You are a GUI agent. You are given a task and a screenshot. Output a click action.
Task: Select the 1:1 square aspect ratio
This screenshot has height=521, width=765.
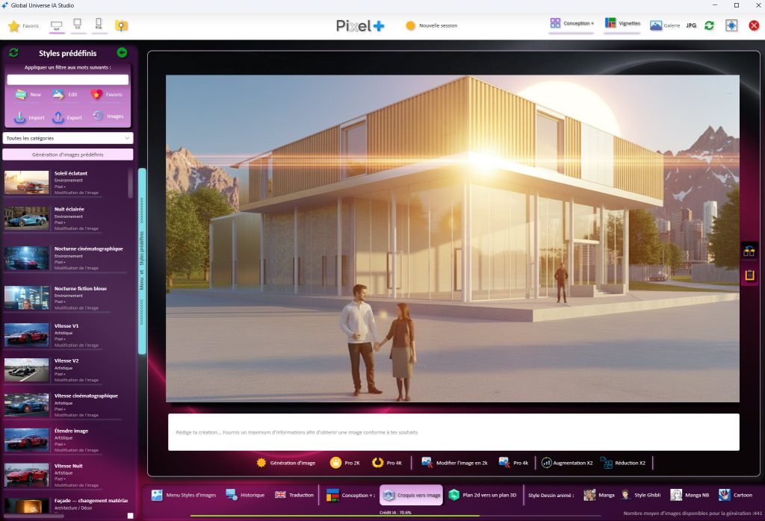click(x=77, y=25)
